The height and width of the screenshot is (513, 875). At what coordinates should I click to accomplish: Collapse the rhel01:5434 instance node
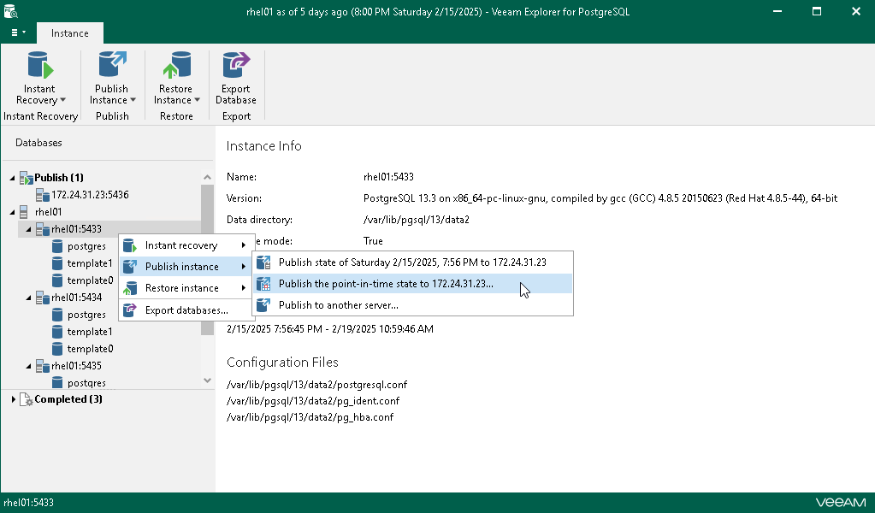29,298
